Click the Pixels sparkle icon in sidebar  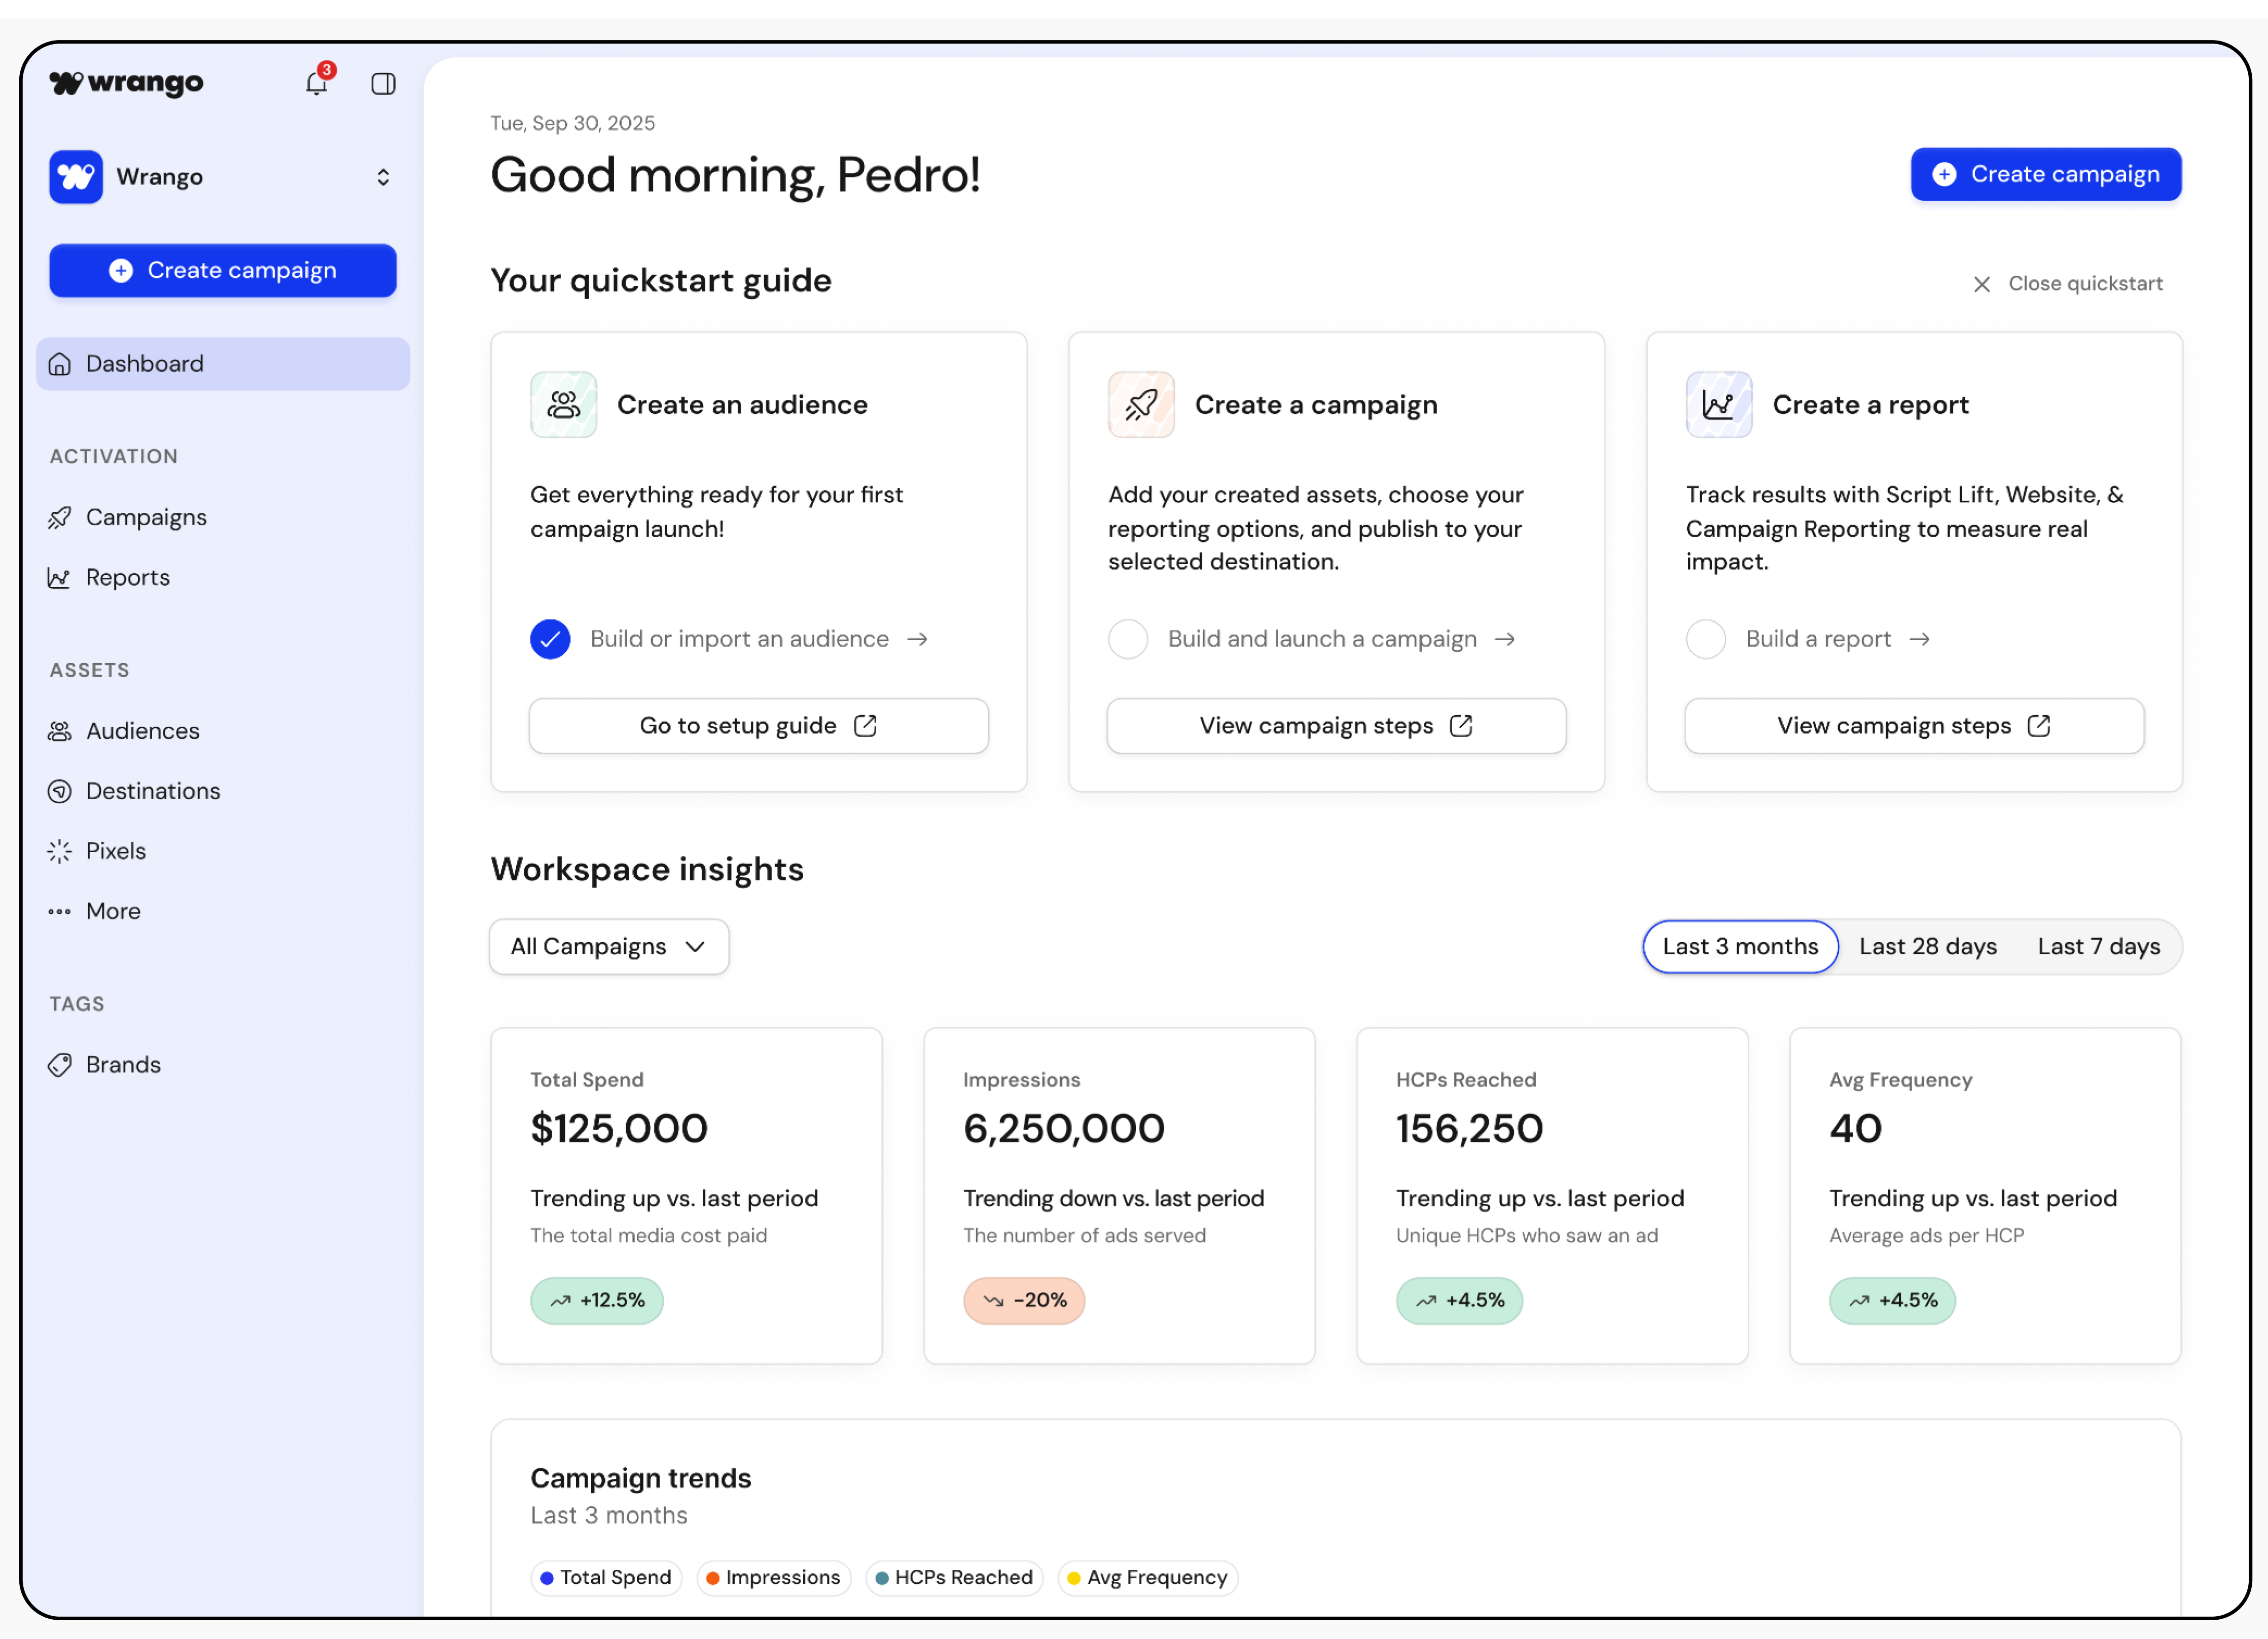60,850
